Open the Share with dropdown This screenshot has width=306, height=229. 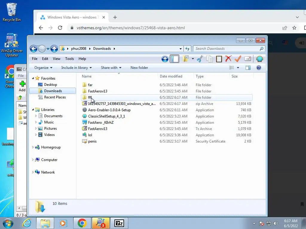pyautogui.click(x=111, y=68)
